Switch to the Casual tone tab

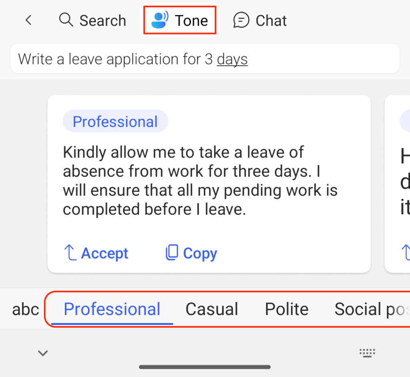pyautogui.click(x=211, y=308)
